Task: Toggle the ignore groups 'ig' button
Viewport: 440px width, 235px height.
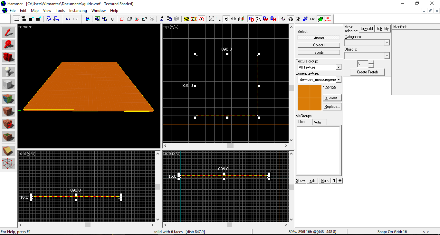Action: pos(112,19)
